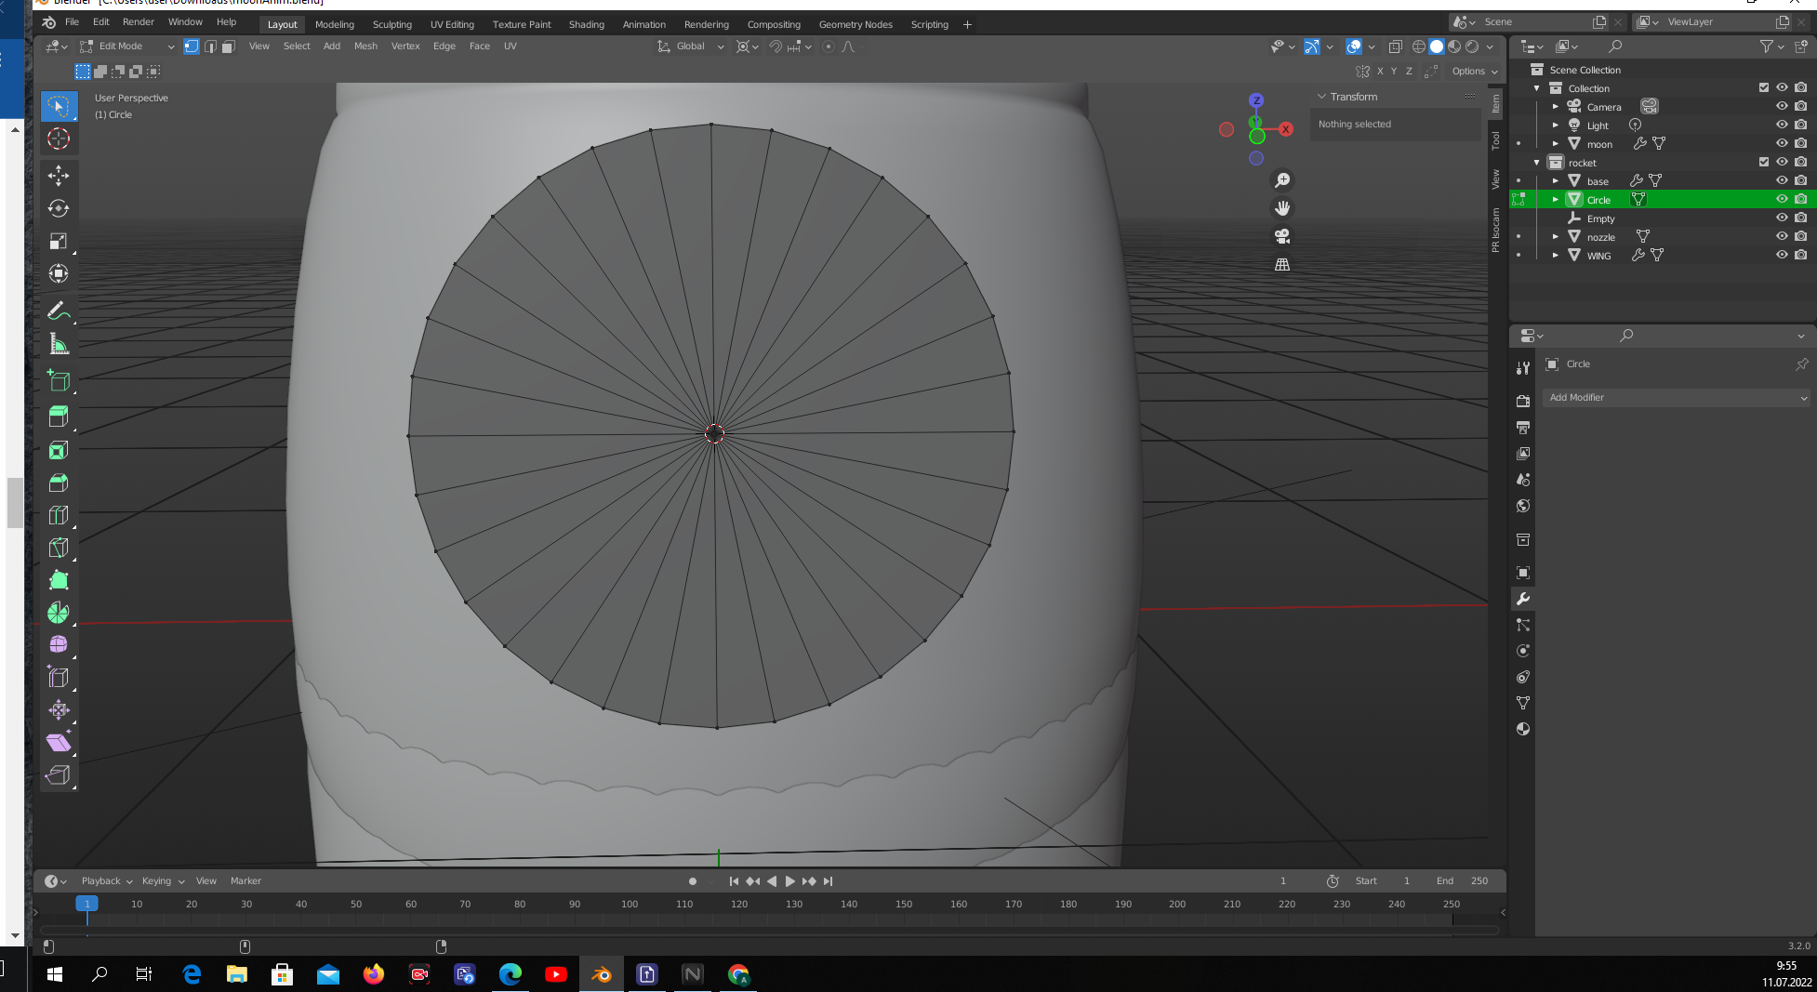1817x992 pixels.
Task: Activate the Scale tool
Action: (x=59, y=241)
